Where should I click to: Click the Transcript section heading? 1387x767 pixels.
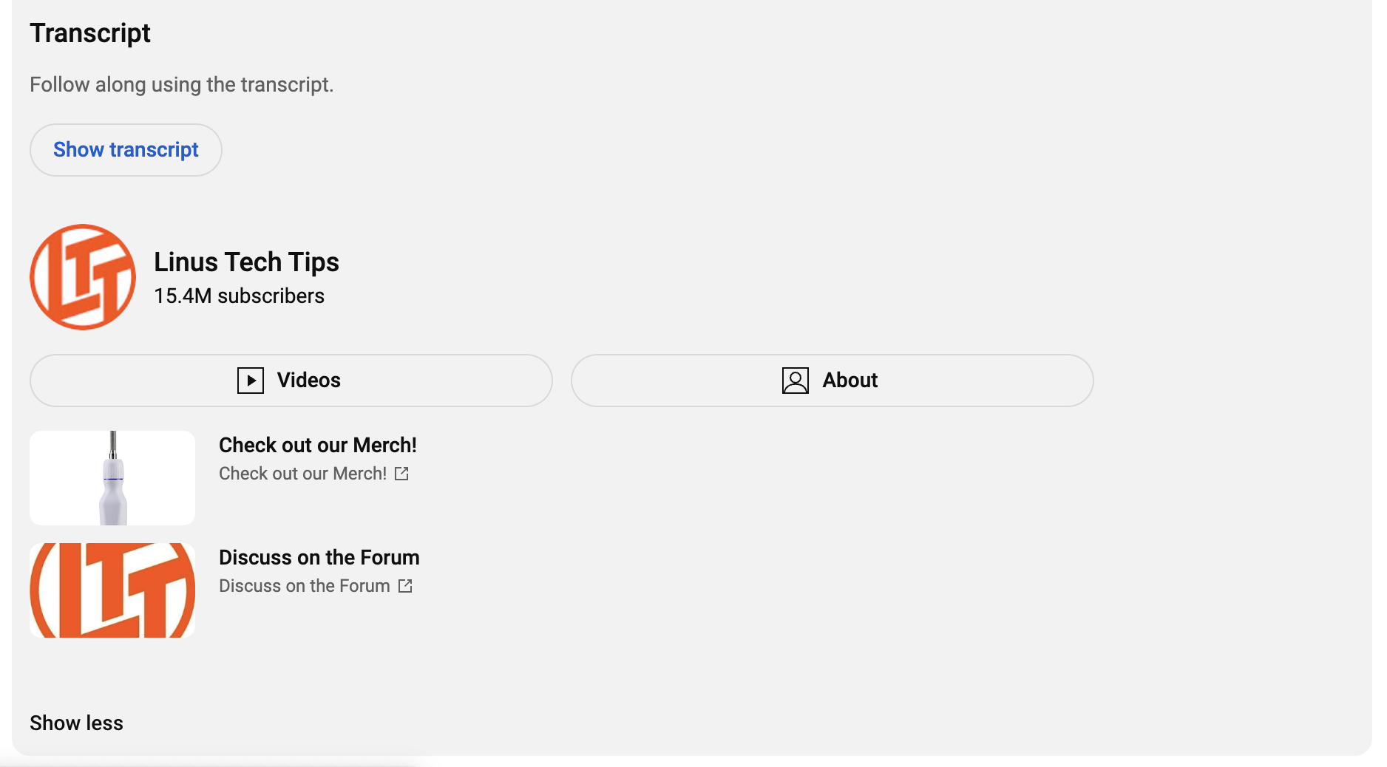89,33
